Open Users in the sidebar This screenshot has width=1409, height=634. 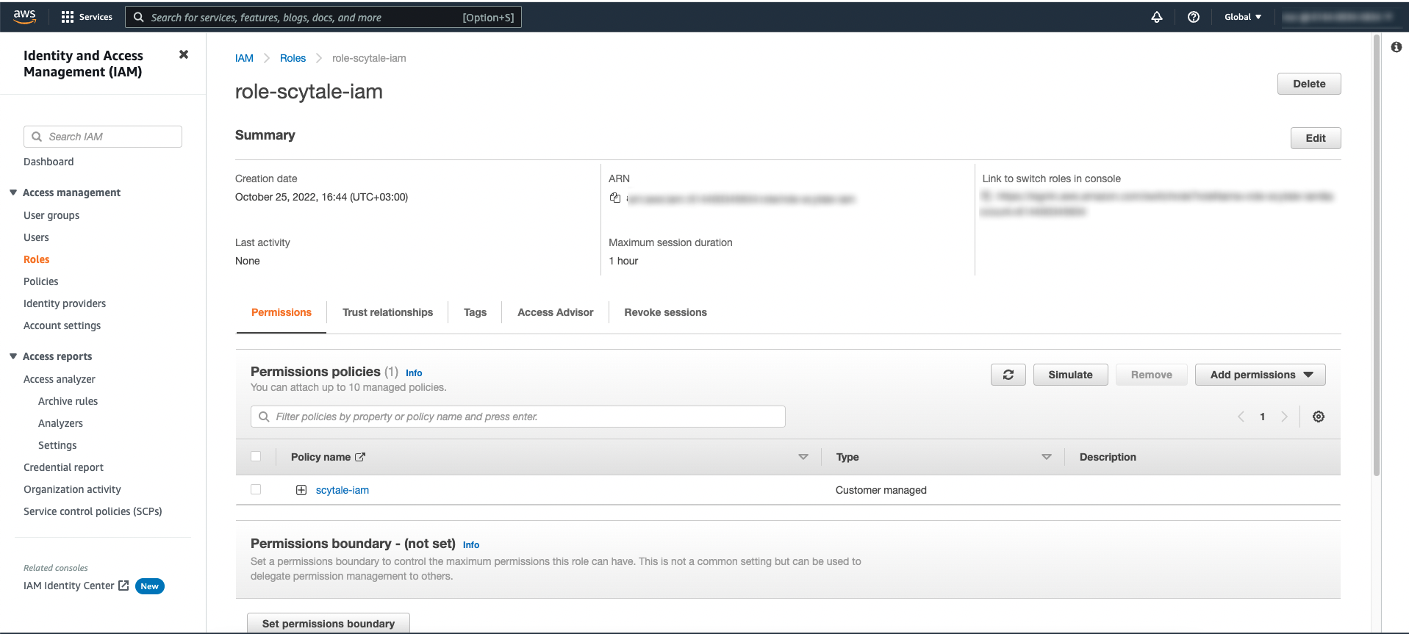click(x=36, y=237)
